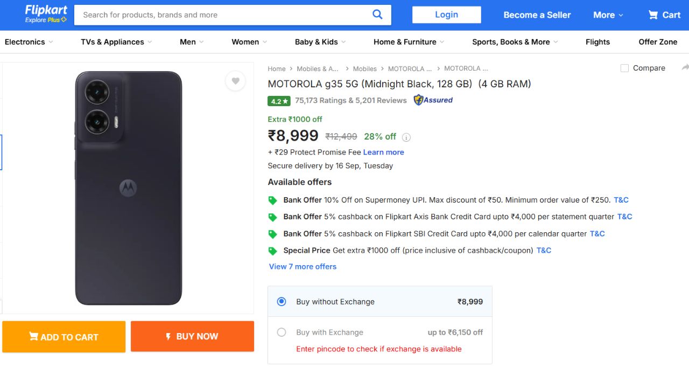
Task: Select Buy without Exchange option
Action: 282,302
